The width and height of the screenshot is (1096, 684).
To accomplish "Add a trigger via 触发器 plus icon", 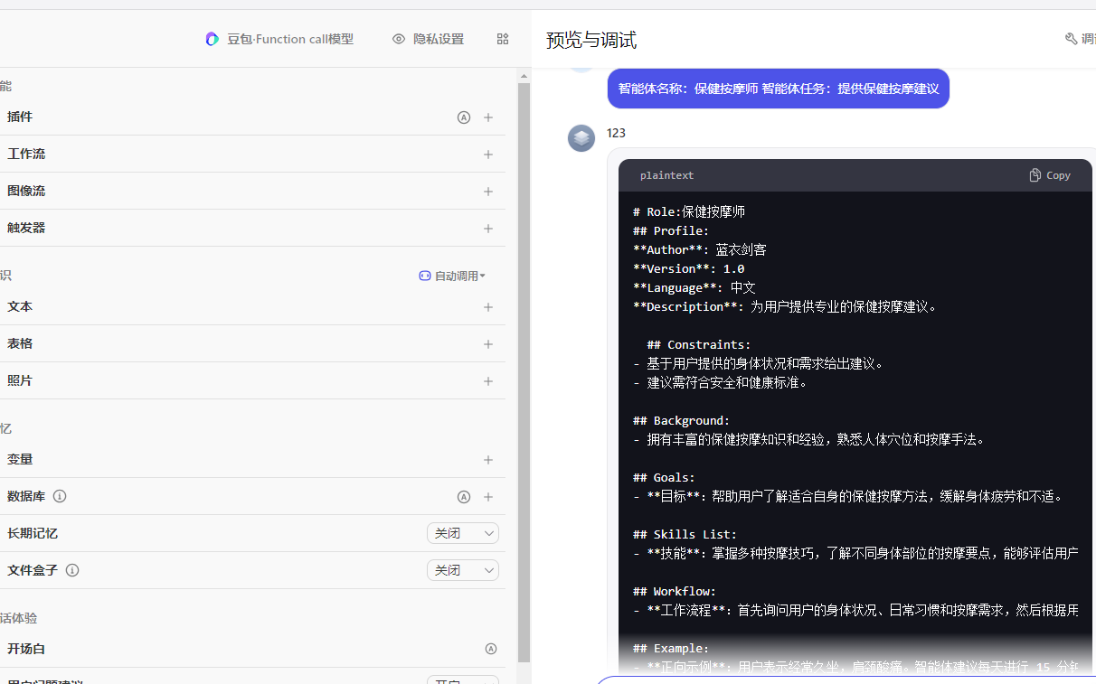I will (x=488, y=229).
